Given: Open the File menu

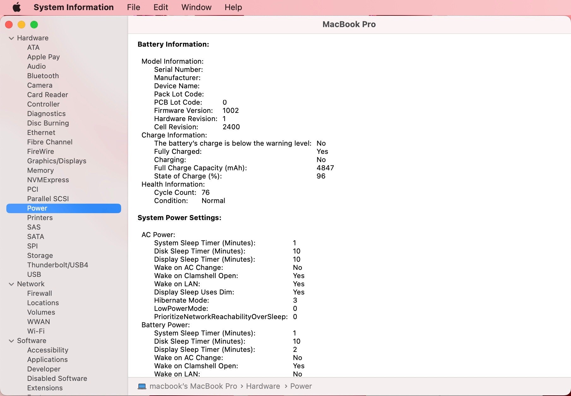Looking at the screenshot, I should 133,7.
